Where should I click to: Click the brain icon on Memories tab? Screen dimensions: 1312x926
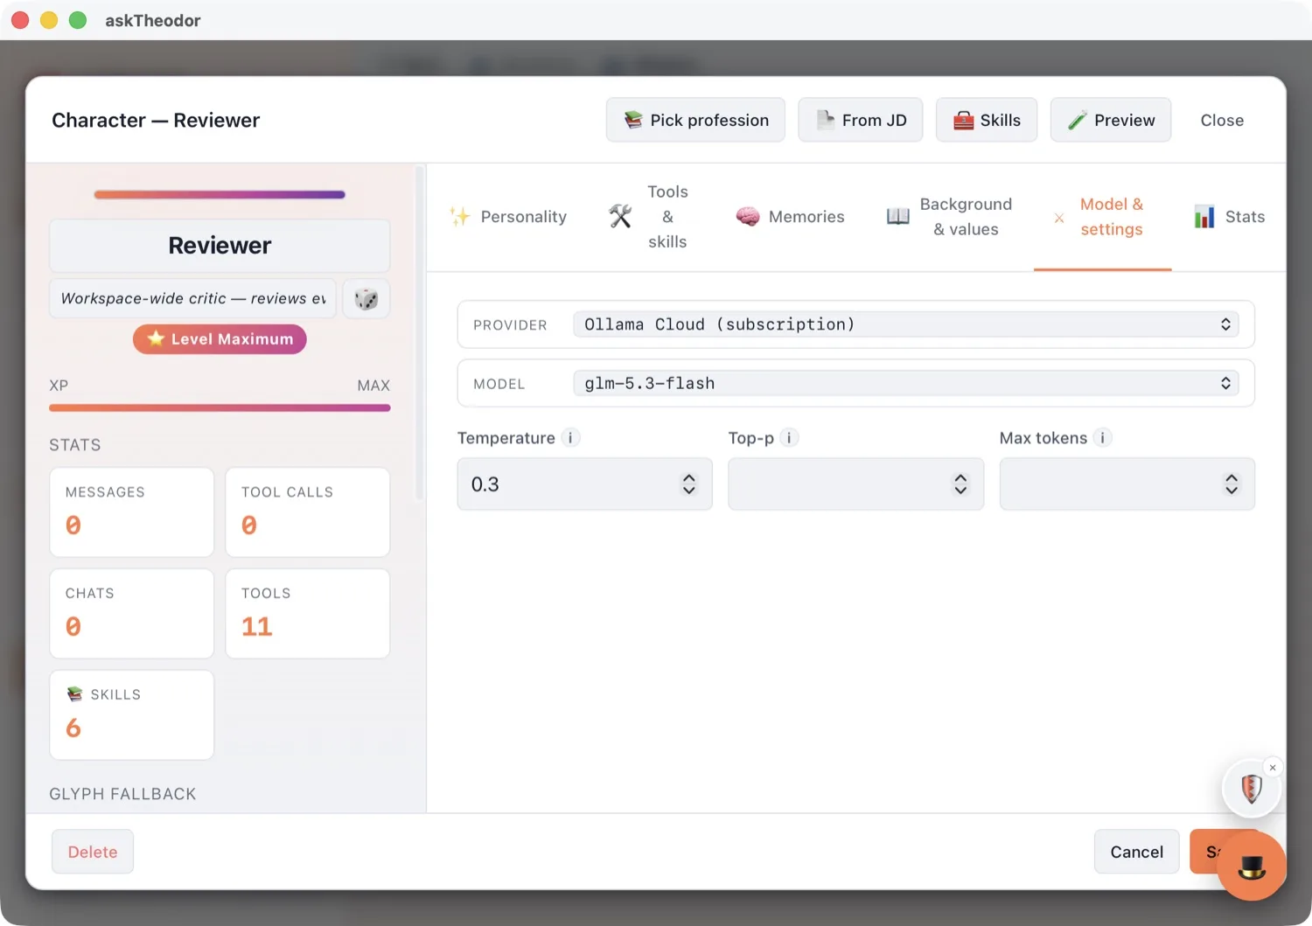(x=748, y=217)
